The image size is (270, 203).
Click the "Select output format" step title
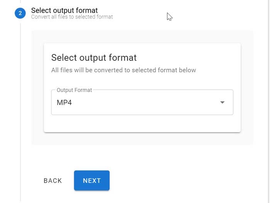click(x=64, y=10)
